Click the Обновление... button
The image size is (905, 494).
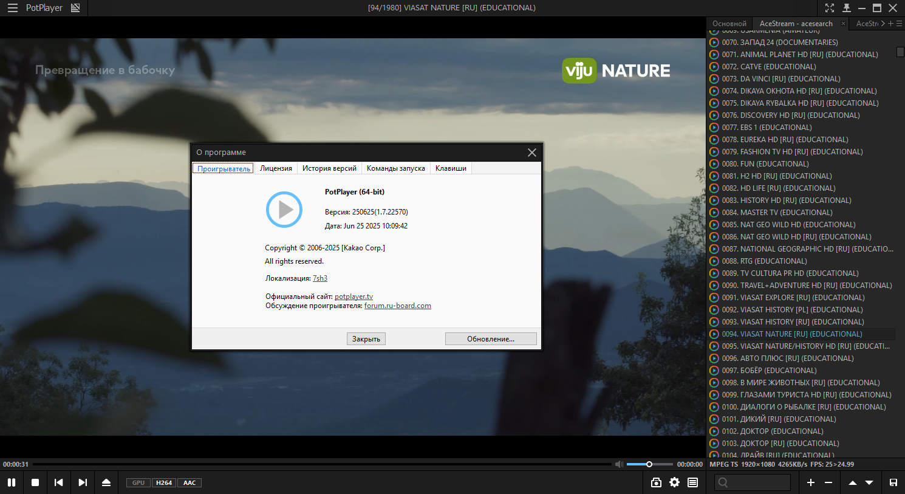[491, 339]
